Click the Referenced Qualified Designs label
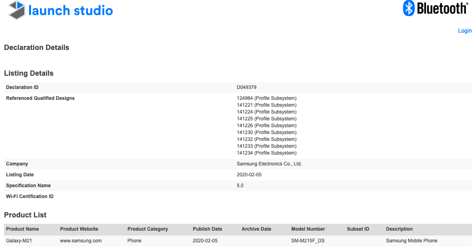 pyautogui.click(x=40, y=98)
